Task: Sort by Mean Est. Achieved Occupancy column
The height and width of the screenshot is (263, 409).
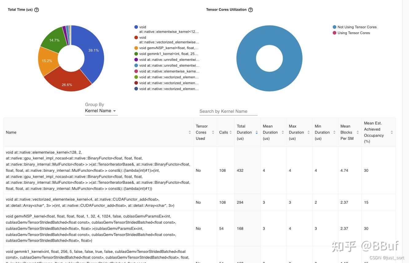Action: [x=391, y=132]
